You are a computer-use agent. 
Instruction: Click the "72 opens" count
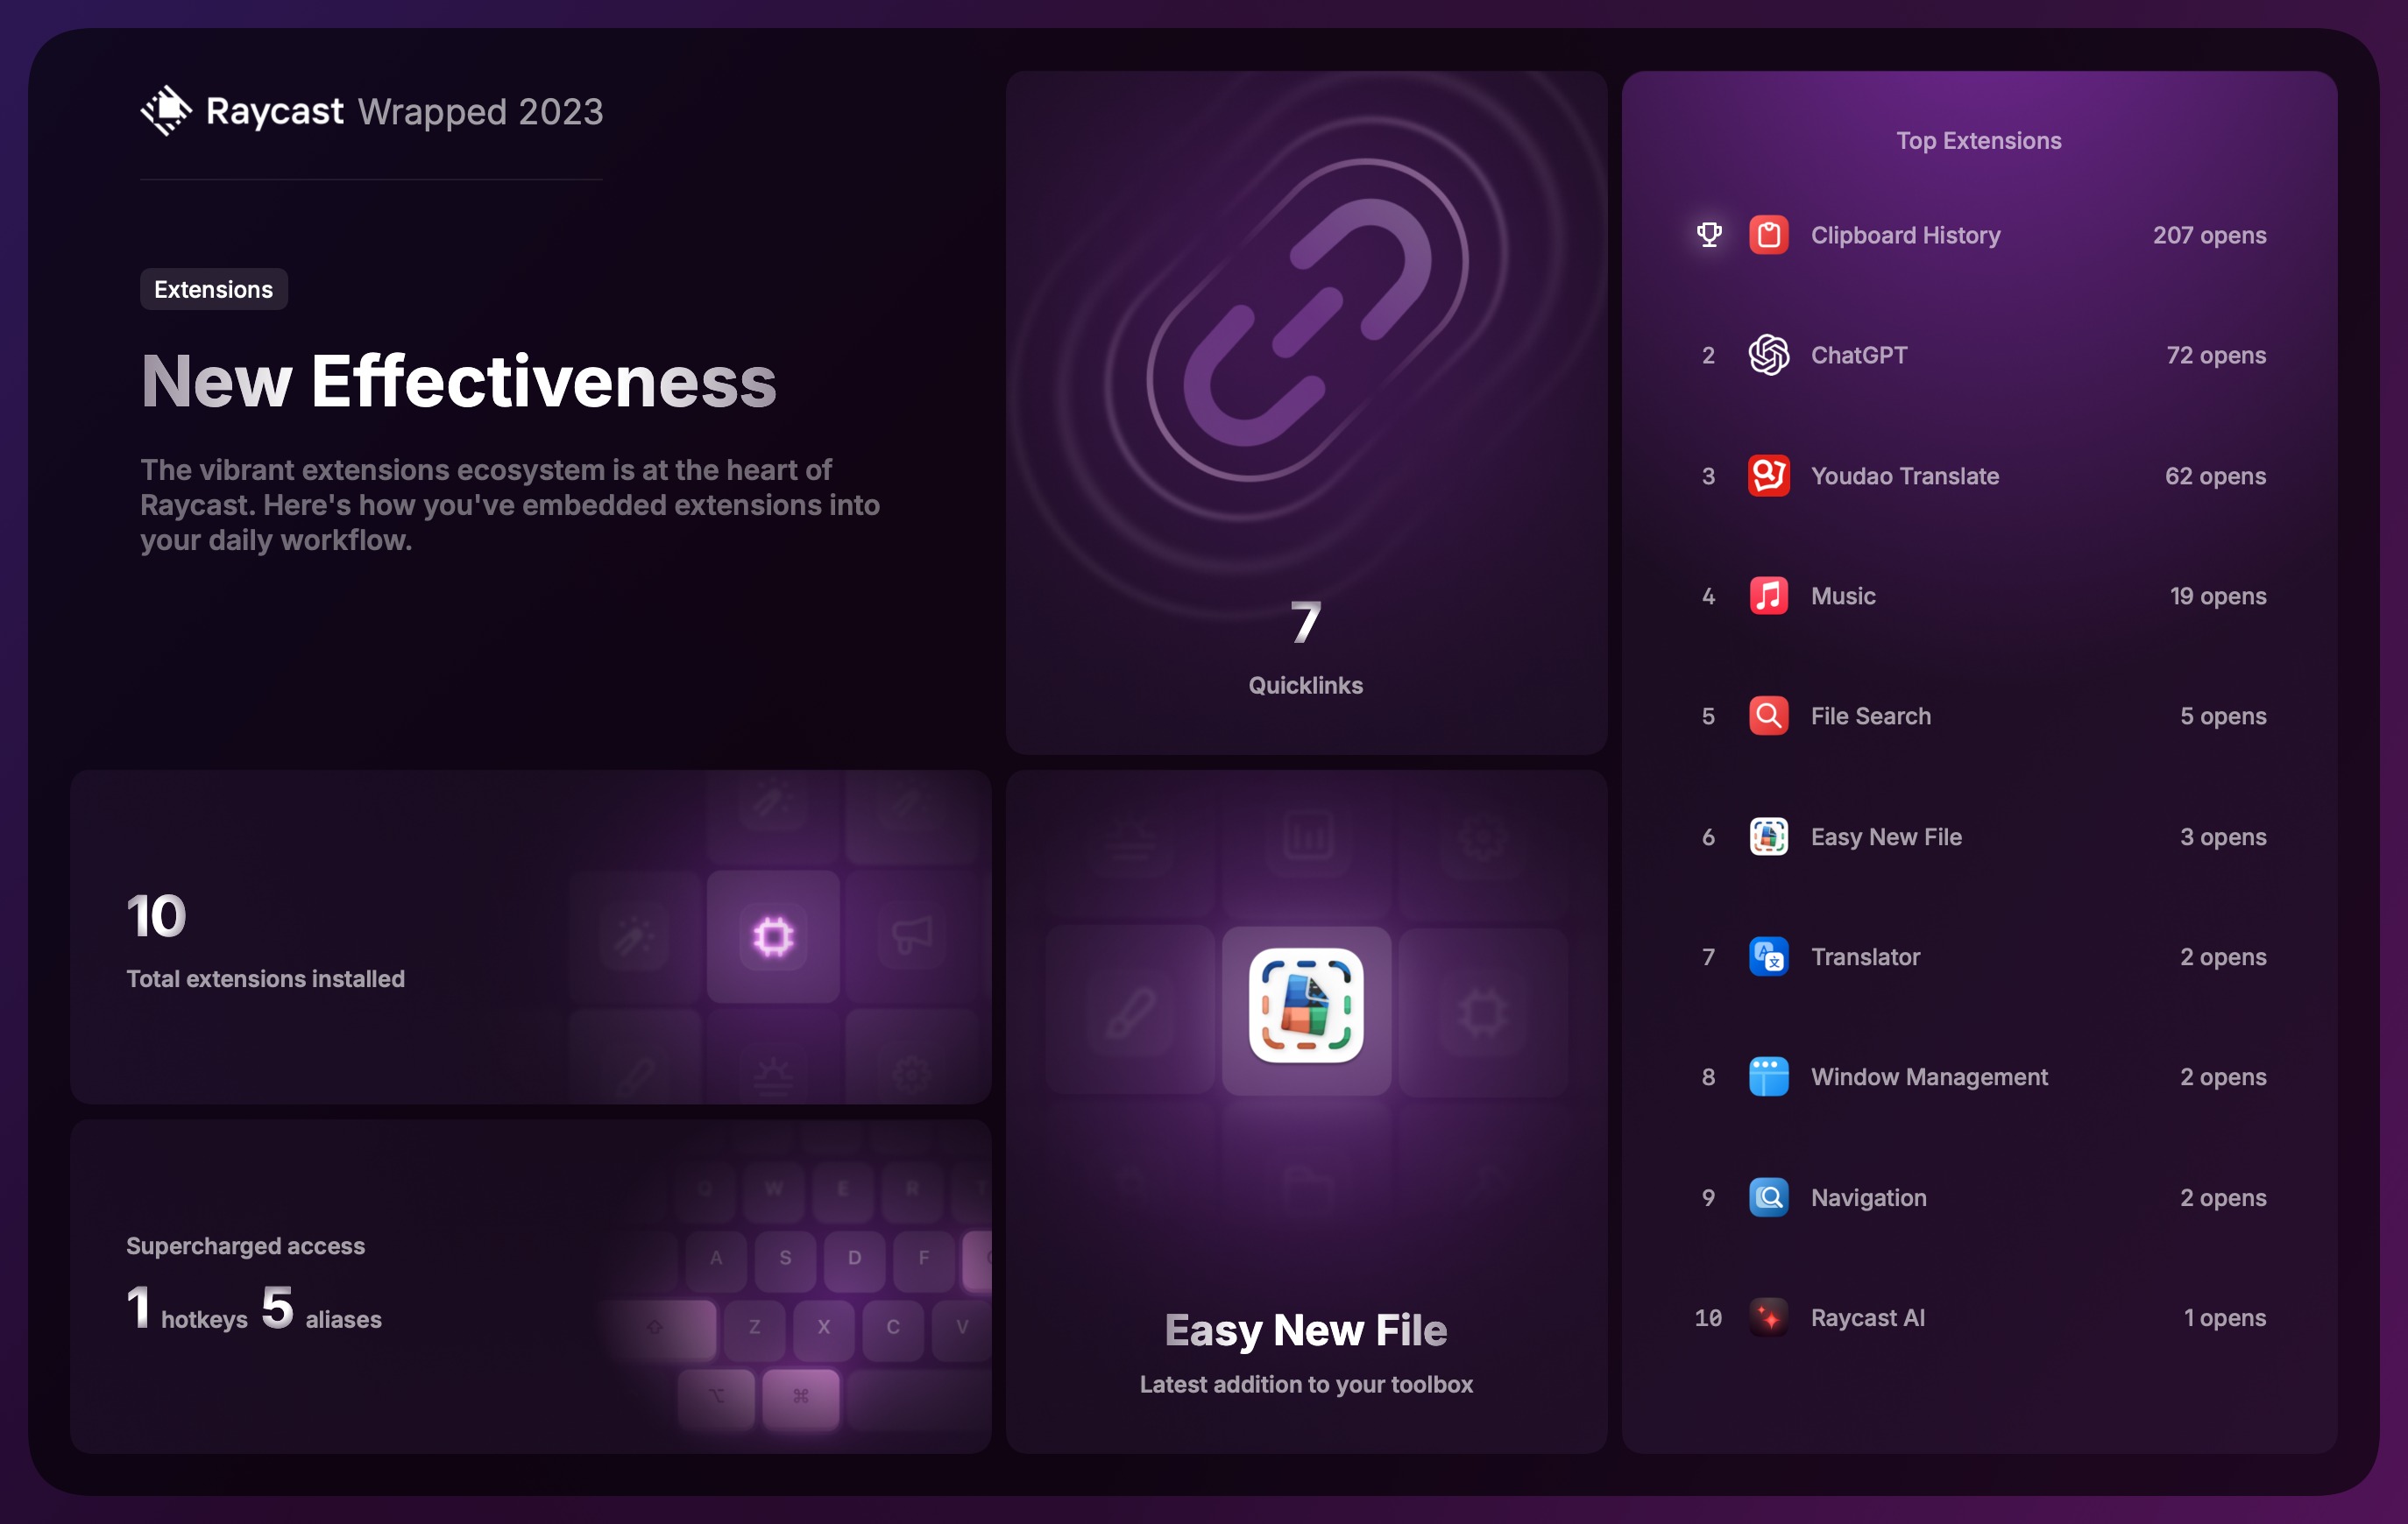point(2216,355)
